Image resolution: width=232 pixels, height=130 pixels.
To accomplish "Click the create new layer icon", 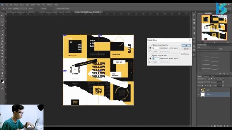I will (224, 126).
